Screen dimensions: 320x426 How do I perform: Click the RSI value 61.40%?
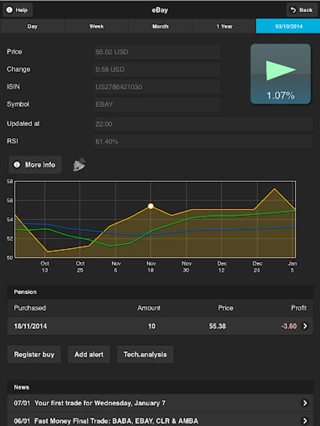[x=203, y=142]
